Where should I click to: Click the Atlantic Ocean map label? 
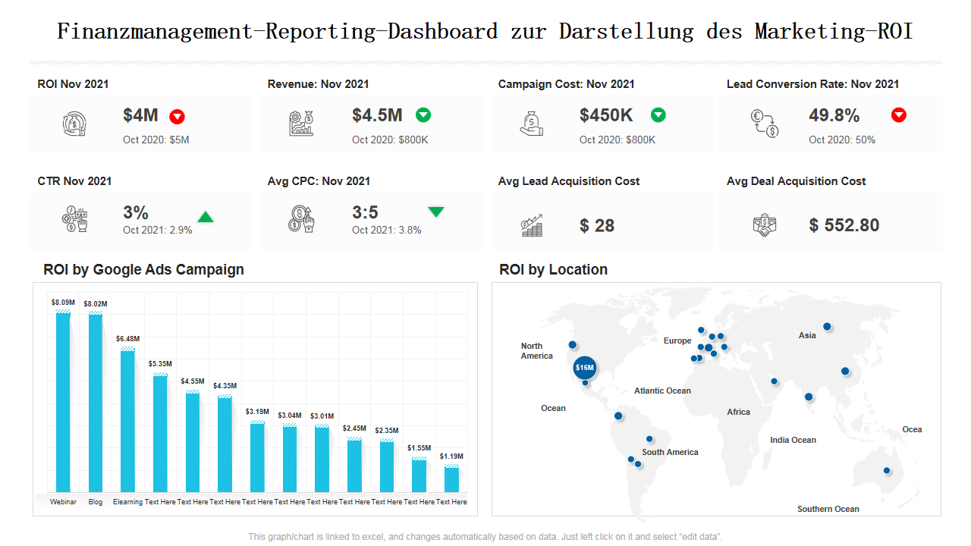[663, 391]
